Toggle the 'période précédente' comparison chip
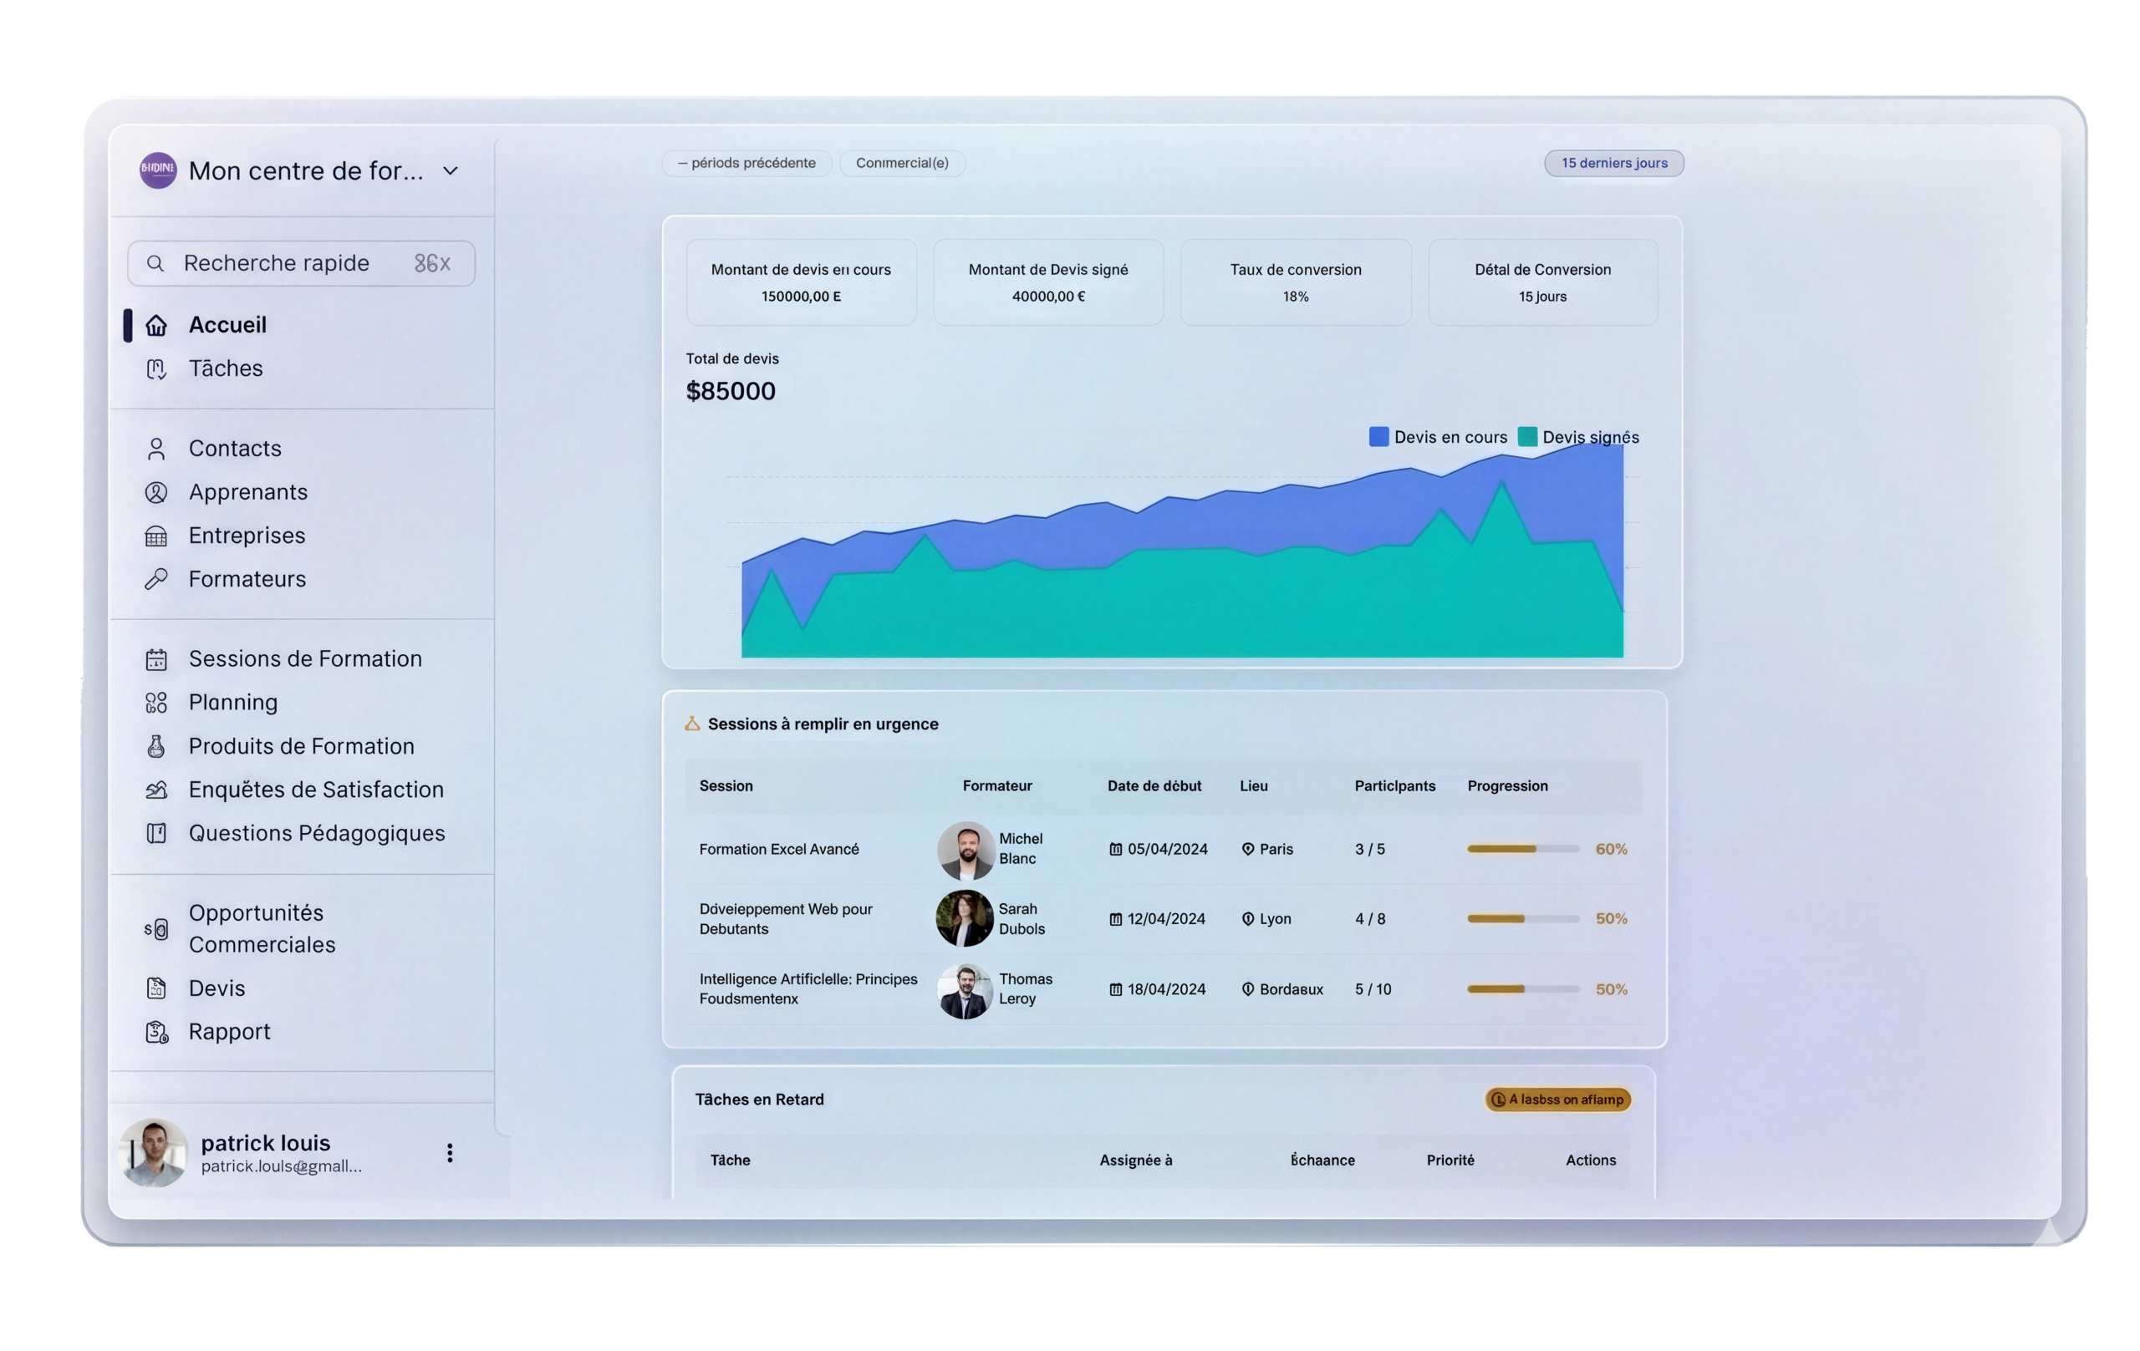This screenshot has height=1351, width=2140. click(746, 164)
